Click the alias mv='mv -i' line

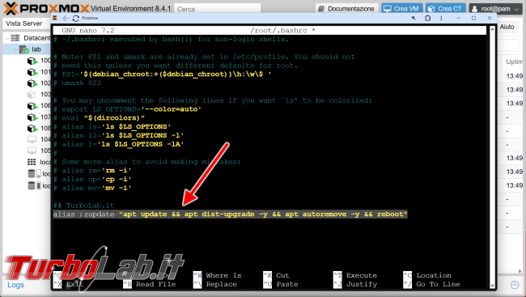[x=92, y=188]
